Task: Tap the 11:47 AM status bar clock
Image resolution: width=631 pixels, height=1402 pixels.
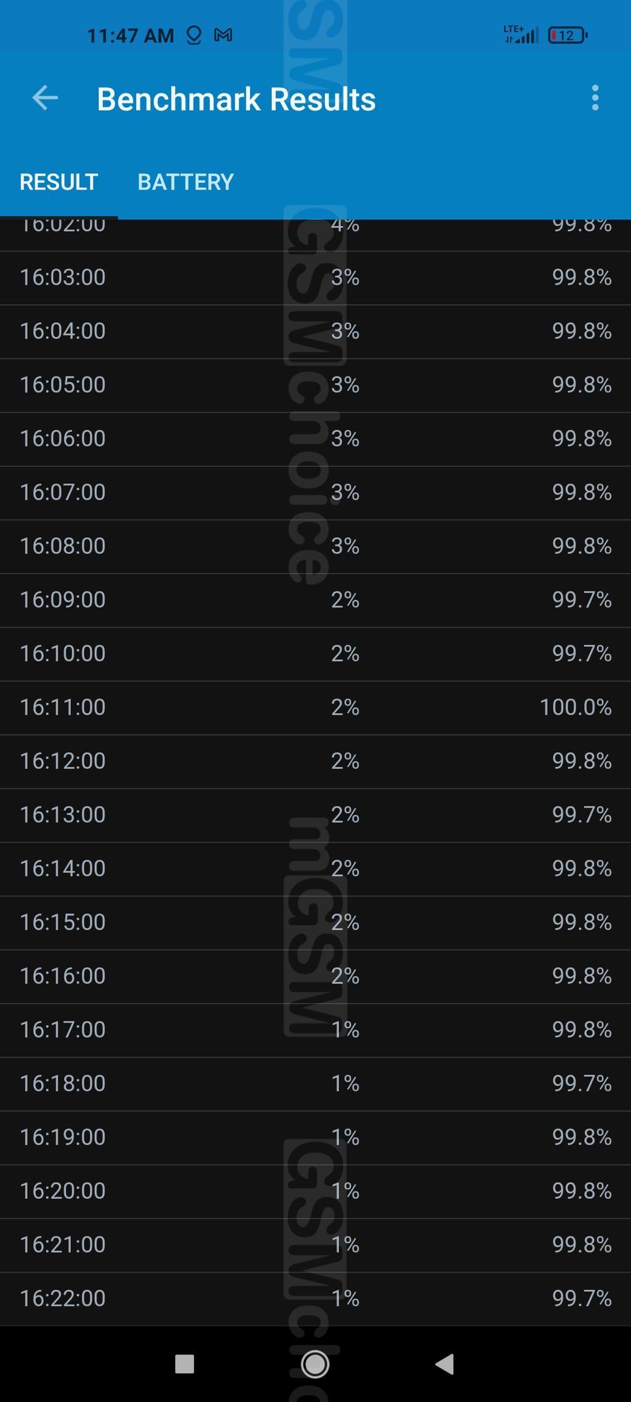Action: [130, 36]
